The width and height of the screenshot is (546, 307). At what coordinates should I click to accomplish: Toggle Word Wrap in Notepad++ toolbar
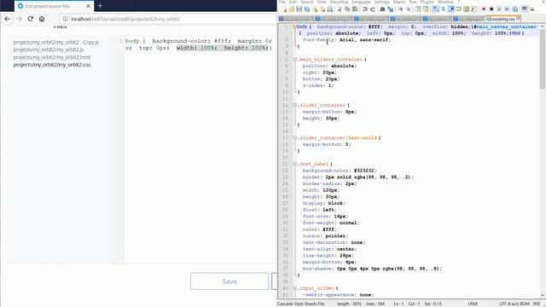coord(435,9)
